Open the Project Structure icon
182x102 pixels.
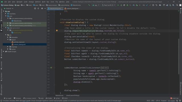(x=160, y=5)
